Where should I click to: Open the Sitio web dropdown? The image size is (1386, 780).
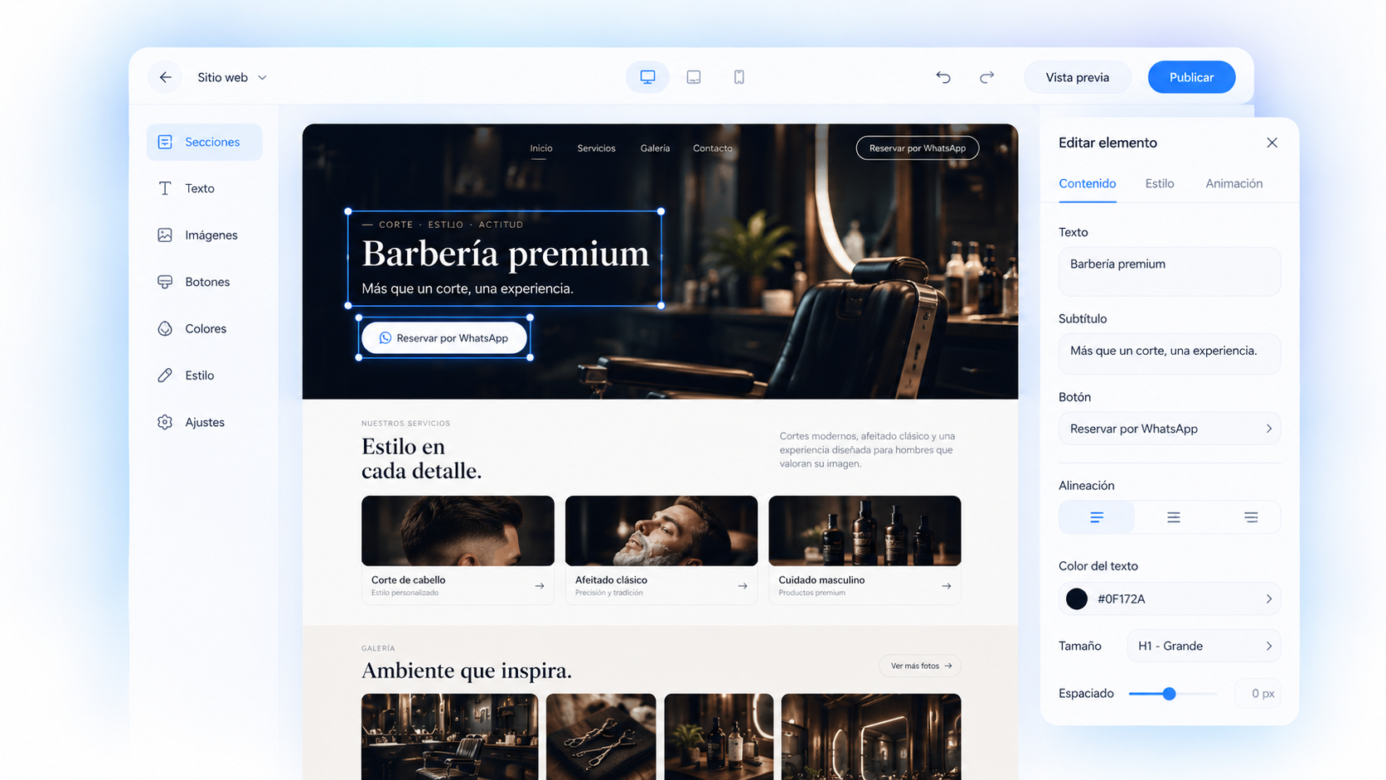tap(232, 77)
